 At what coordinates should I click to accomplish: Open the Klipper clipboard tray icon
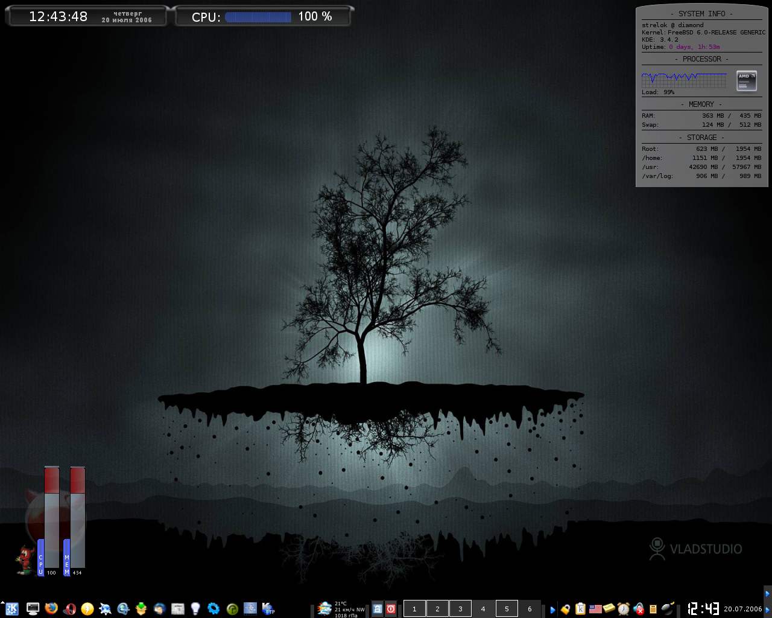click(580, 609)
